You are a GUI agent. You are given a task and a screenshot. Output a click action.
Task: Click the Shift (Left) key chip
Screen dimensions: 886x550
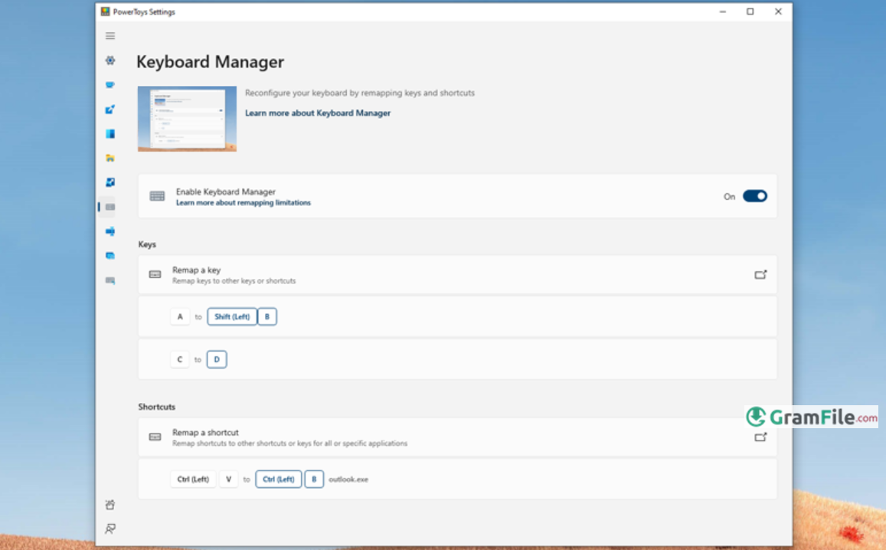(x=232, y=316)
